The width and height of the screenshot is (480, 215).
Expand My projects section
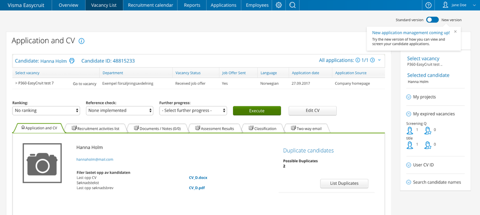[408, 97]
